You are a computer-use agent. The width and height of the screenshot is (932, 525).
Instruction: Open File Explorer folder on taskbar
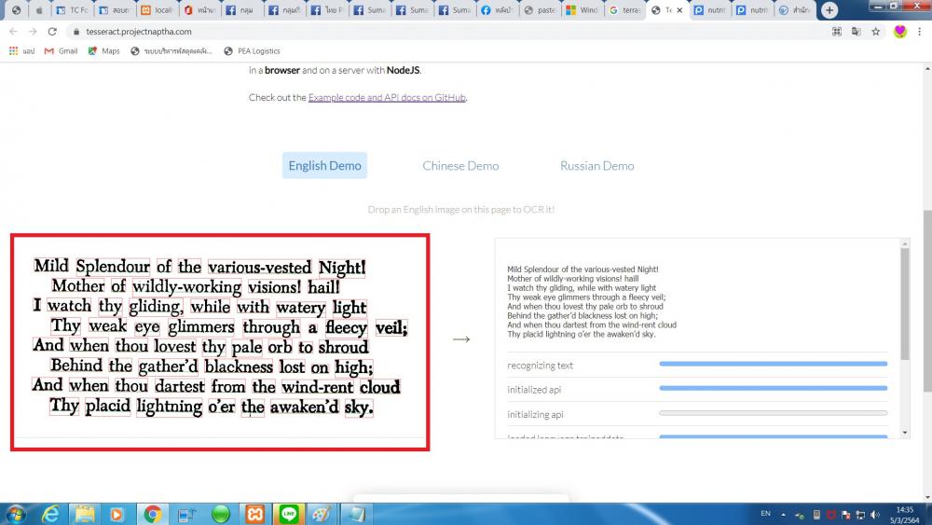[x=85, y=514]
